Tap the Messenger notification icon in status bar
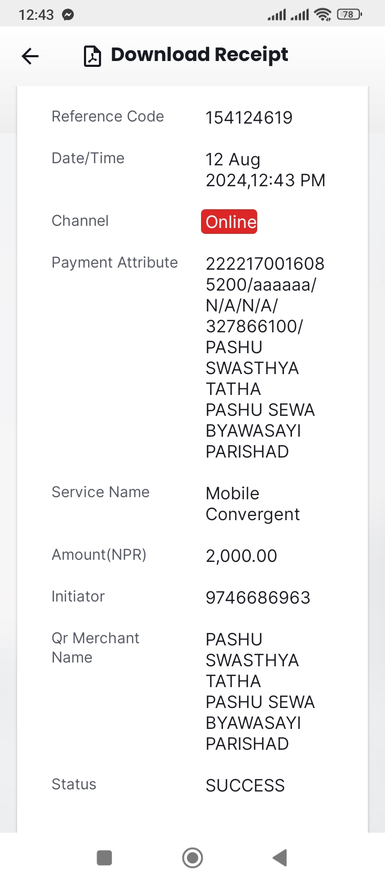The image size is (385, 883). [x=68, y=15]
